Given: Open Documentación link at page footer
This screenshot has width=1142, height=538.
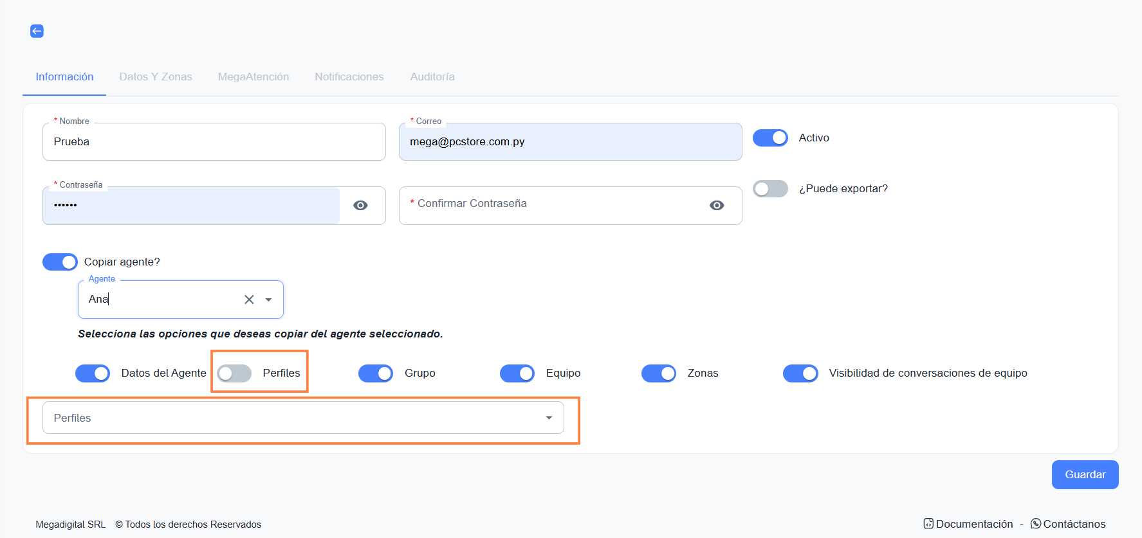Looking at the screenshot, I should [968, 524].
